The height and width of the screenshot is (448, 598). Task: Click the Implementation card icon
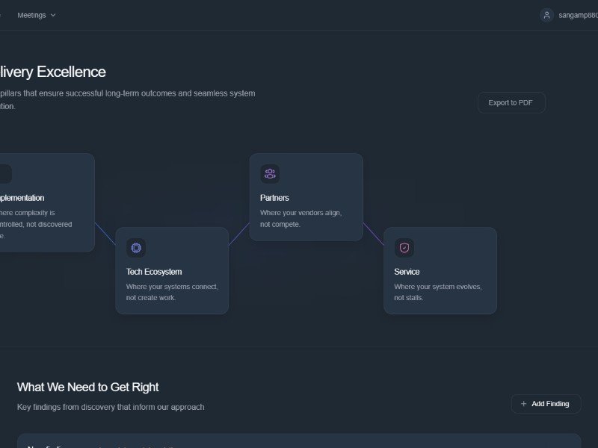click(4, 174)
